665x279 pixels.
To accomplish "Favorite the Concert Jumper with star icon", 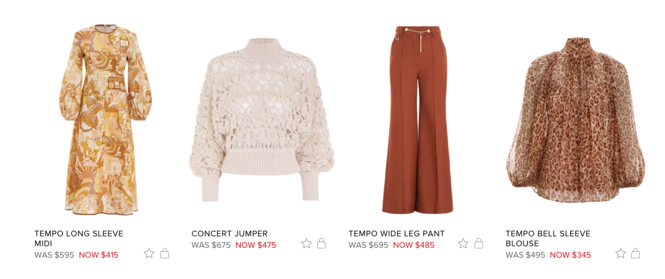I will point(306,243).
